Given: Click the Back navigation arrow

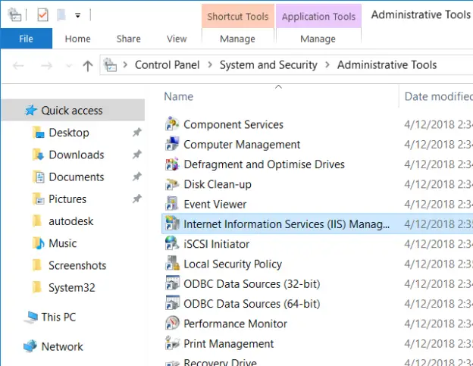Looking at the screenshot, I should pos(18,65).
